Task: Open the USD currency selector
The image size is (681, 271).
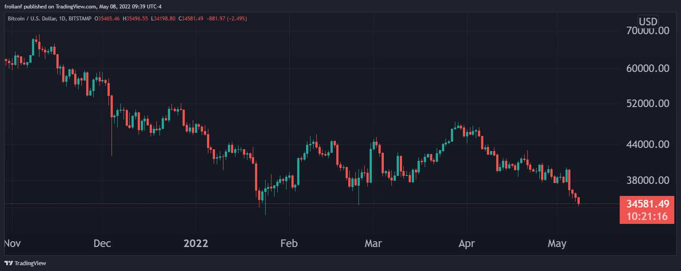Action: 648,21
